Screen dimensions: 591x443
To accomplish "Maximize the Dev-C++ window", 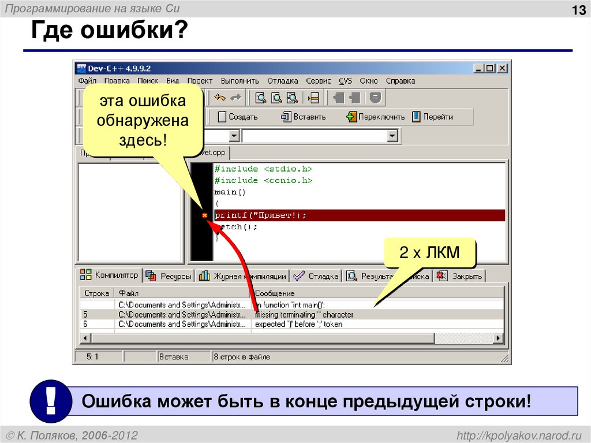I will point(489,68).
